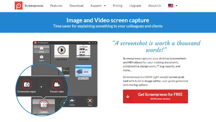Image resolution: width=216 pixels, height=122 pixels.
Task: Expand the screenshot options arrow beside Screenshot region
Action: tap(41, 87)
